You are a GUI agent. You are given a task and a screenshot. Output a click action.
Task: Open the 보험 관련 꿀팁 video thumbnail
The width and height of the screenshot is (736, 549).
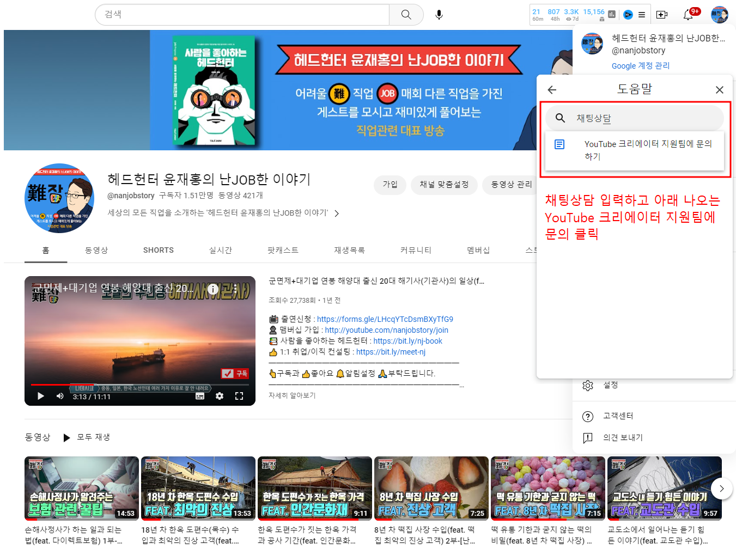(82, 488)
